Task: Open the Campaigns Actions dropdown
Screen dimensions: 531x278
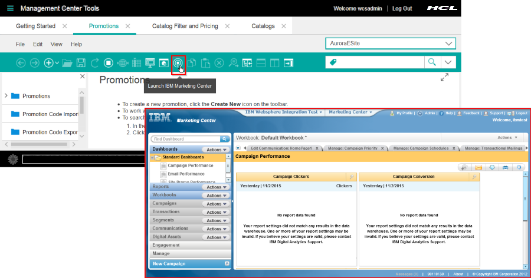Action: pos(216,204)
